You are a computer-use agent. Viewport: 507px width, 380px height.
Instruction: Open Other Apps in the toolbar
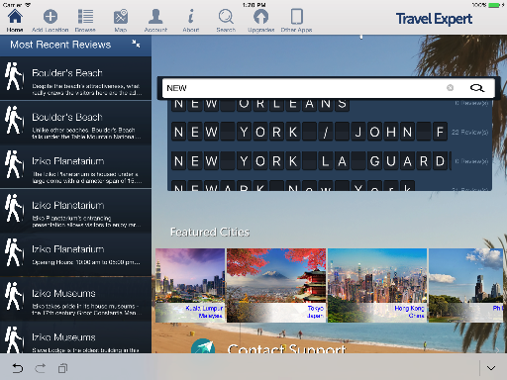pos(296,20)
